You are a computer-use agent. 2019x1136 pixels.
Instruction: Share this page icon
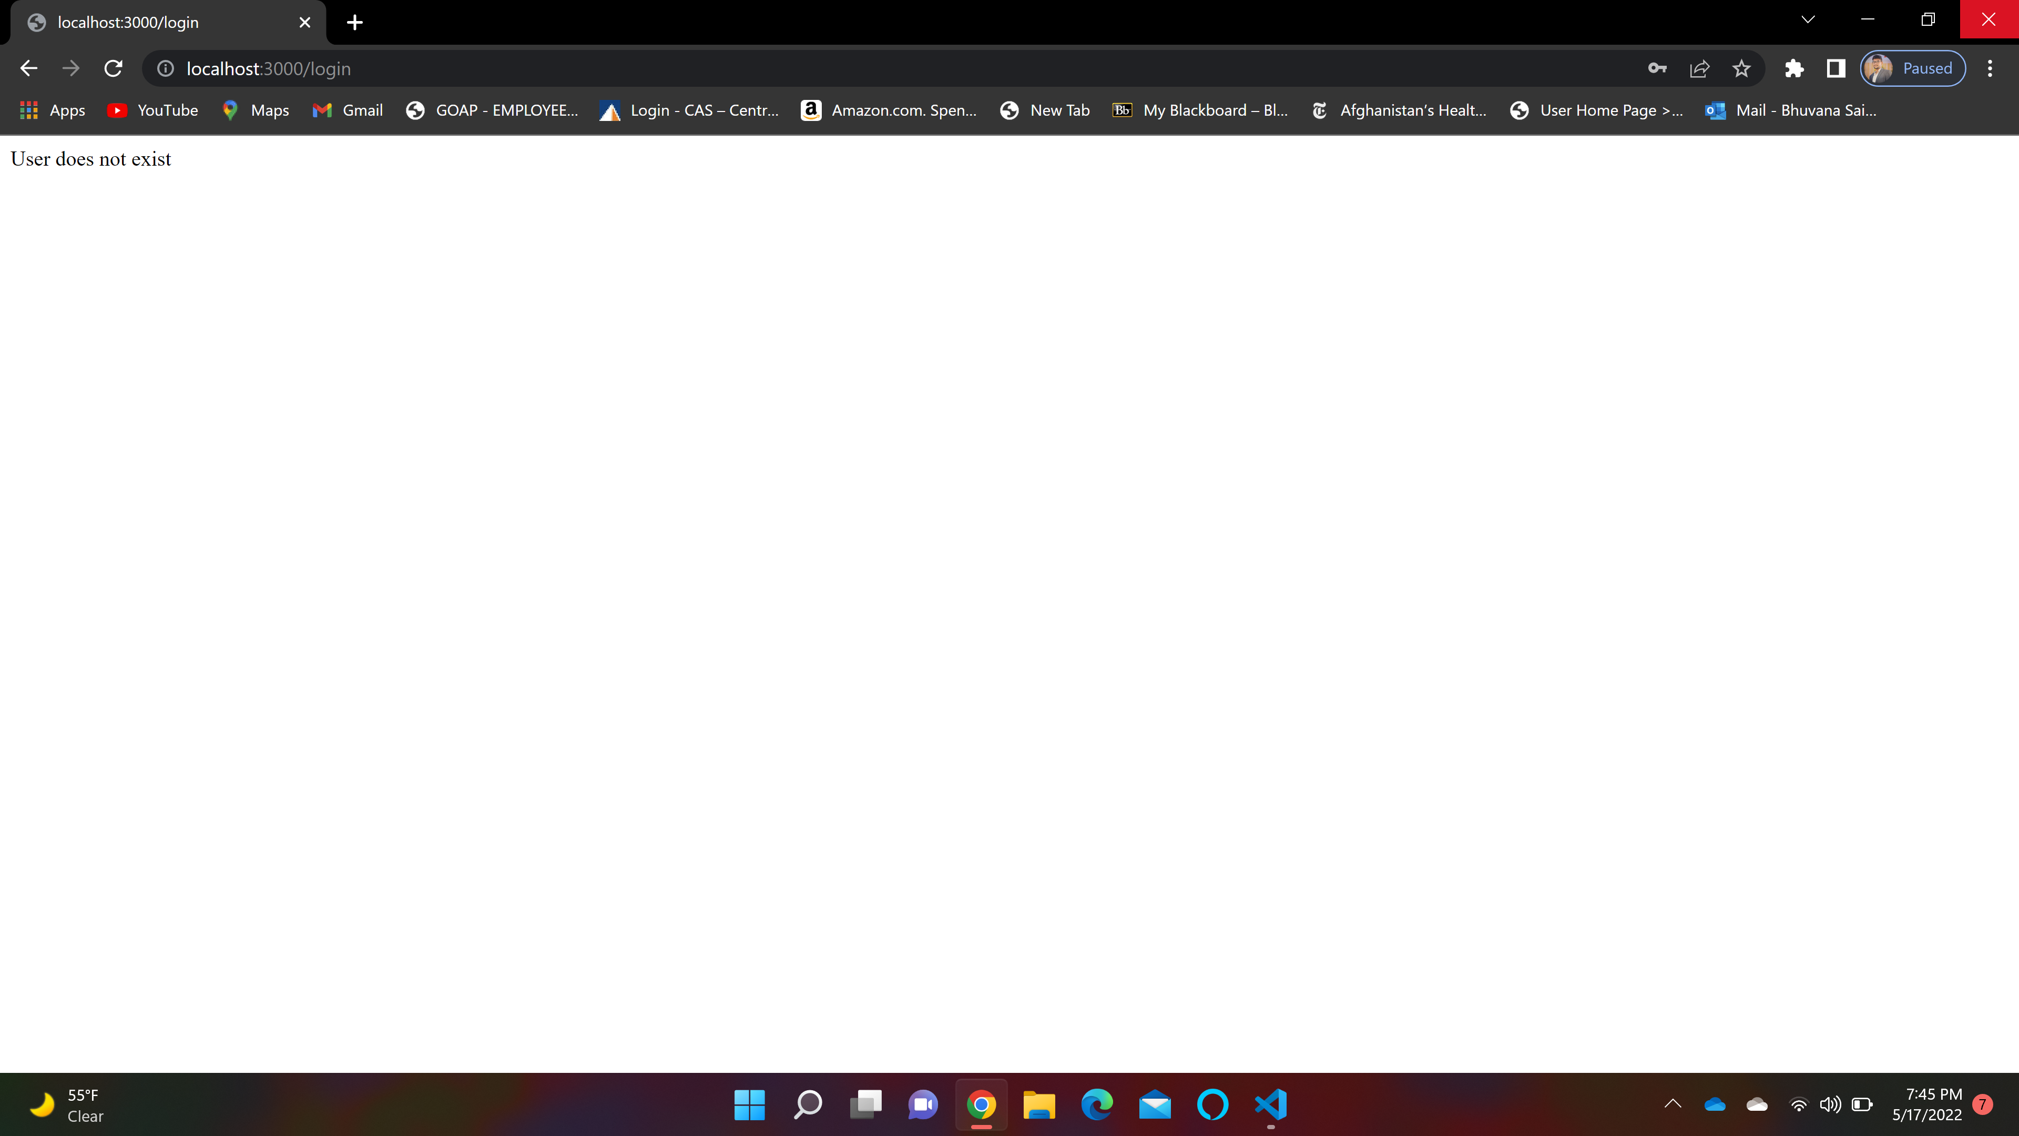(x=1699, y=69)
